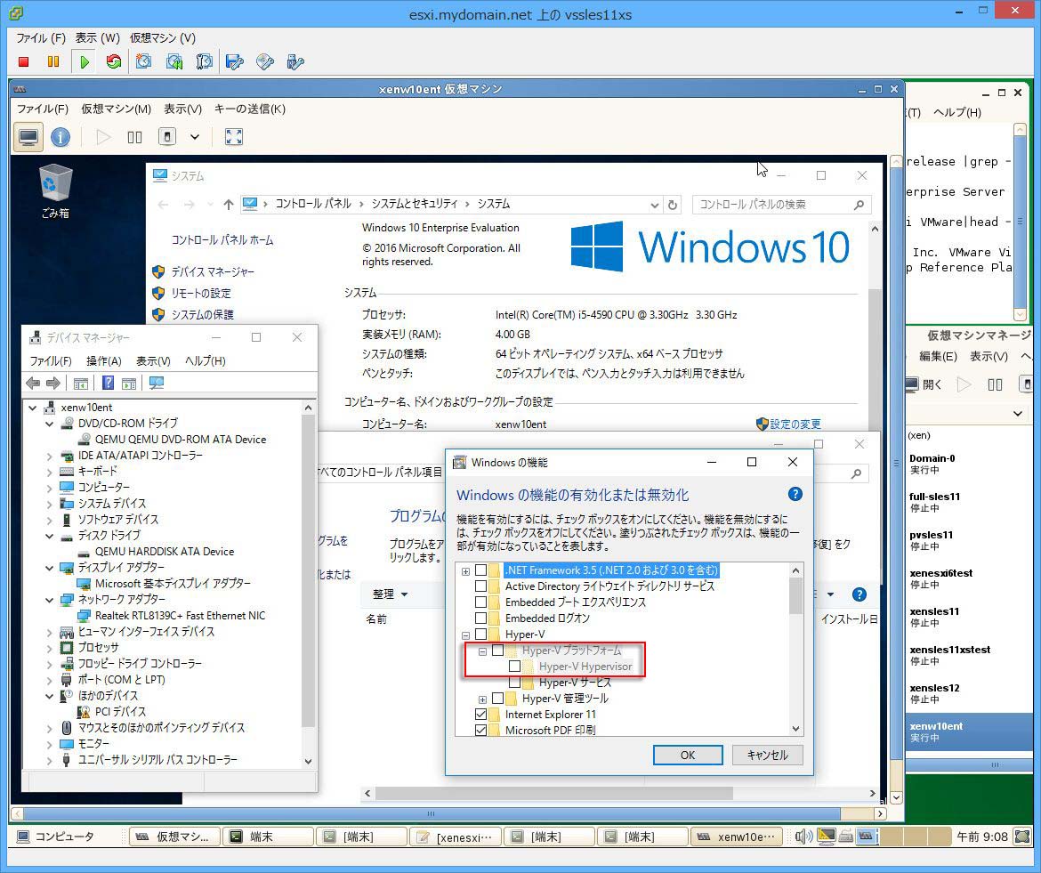
Task: Click the shutdown power icon in xenw10ent toolbar
Action: [167, 137]
